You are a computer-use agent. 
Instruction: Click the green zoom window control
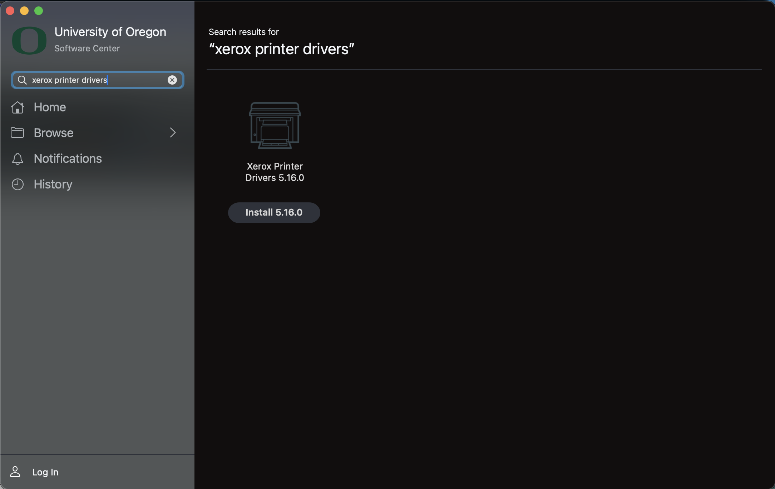pyautogui.click(x=38, y=10)
